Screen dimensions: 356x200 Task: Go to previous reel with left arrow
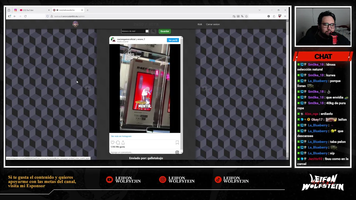(88, 89)
